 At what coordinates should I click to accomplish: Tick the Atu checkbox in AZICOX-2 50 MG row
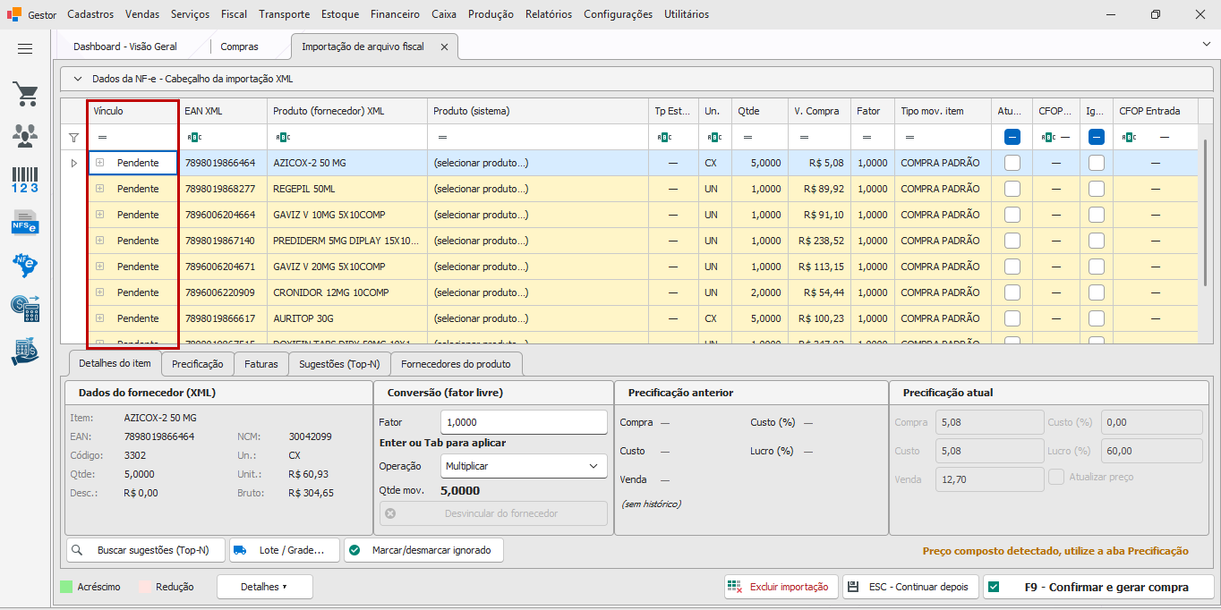click(1012, 163)
